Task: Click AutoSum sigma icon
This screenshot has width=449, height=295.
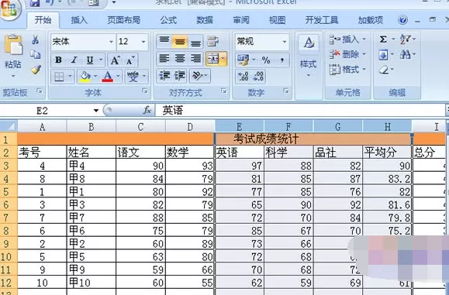Action: pos(383,39)
